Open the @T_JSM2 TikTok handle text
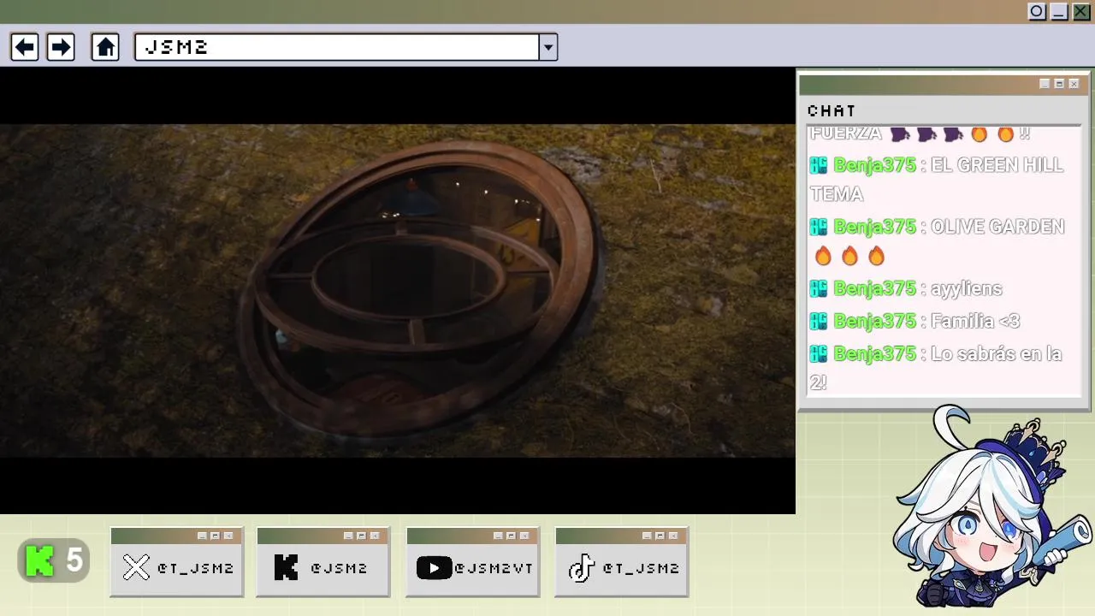 [x=641, y=568]
